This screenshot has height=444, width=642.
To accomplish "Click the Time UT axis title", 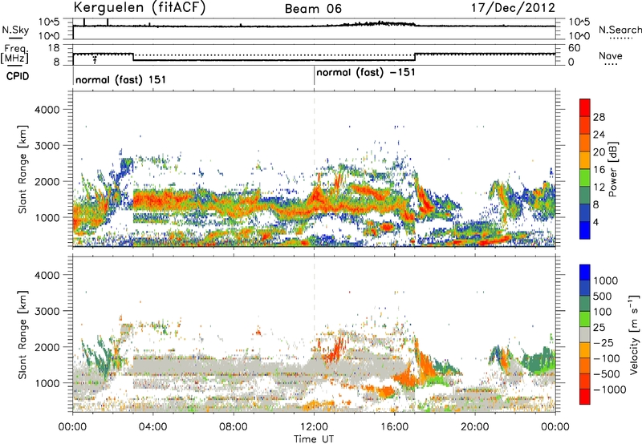I will tap(314, 439).
